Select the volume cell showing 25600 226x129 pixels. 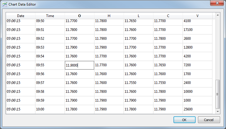pos(197,109)
